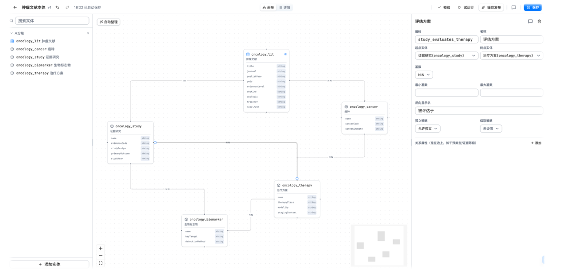Screen dimensions: 564x277
Task: Click the search magnifier icon
Action: click(x=12, y=21)
